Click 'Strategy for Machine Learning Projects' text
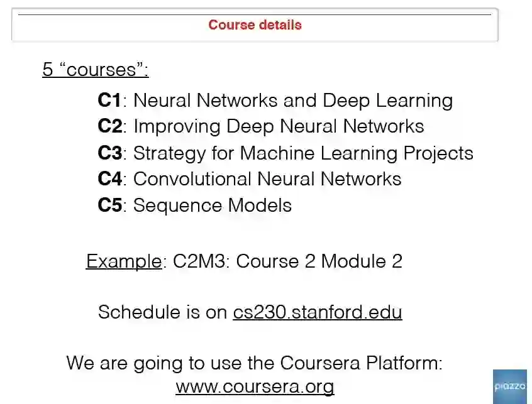Image resolution: width=532 pixels, height=404 pixels. click(303, 153)
